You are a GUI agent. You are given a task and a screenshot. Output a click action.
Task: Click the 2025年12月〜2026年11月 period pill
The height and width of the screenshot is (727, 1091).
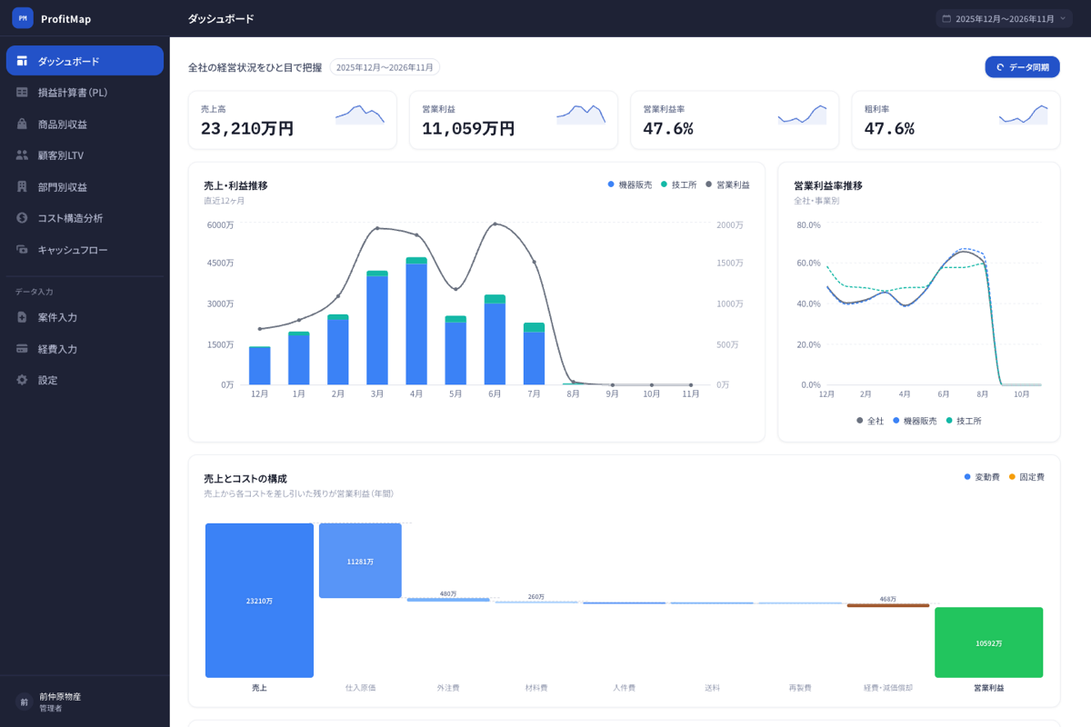pyautogui.click(x=385, y=67)
